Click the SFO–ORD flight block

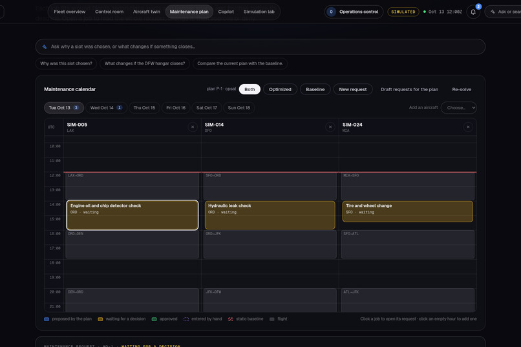pyautogui.click(x=270, y=186)
